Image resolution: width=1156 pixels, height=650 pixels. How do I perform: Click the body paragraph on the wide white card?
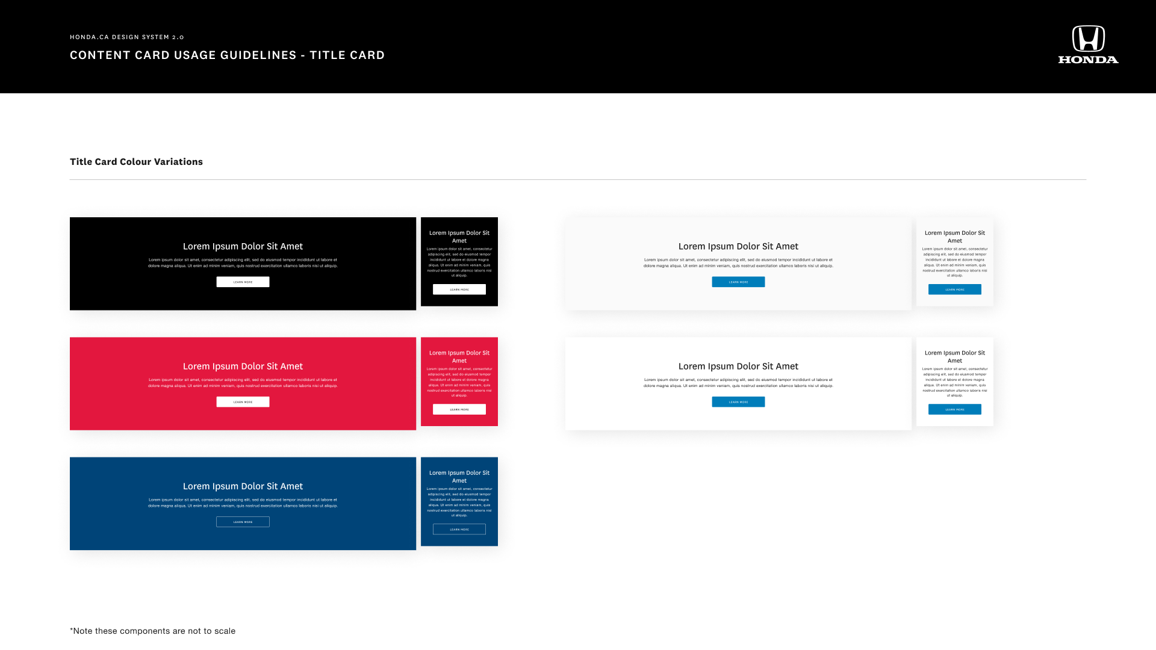pos(738,383)
